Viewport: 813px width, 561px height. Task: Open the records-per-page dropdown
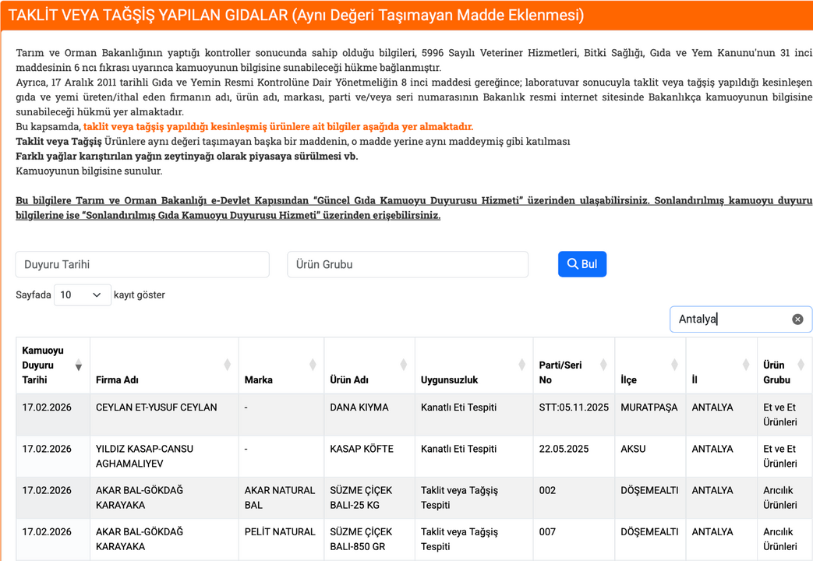coord(82,295)
